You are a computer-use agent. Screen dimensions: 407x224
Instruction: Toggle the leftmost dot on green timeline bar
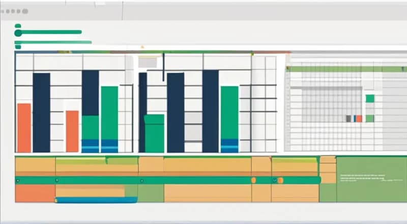[x=18, y=180]
